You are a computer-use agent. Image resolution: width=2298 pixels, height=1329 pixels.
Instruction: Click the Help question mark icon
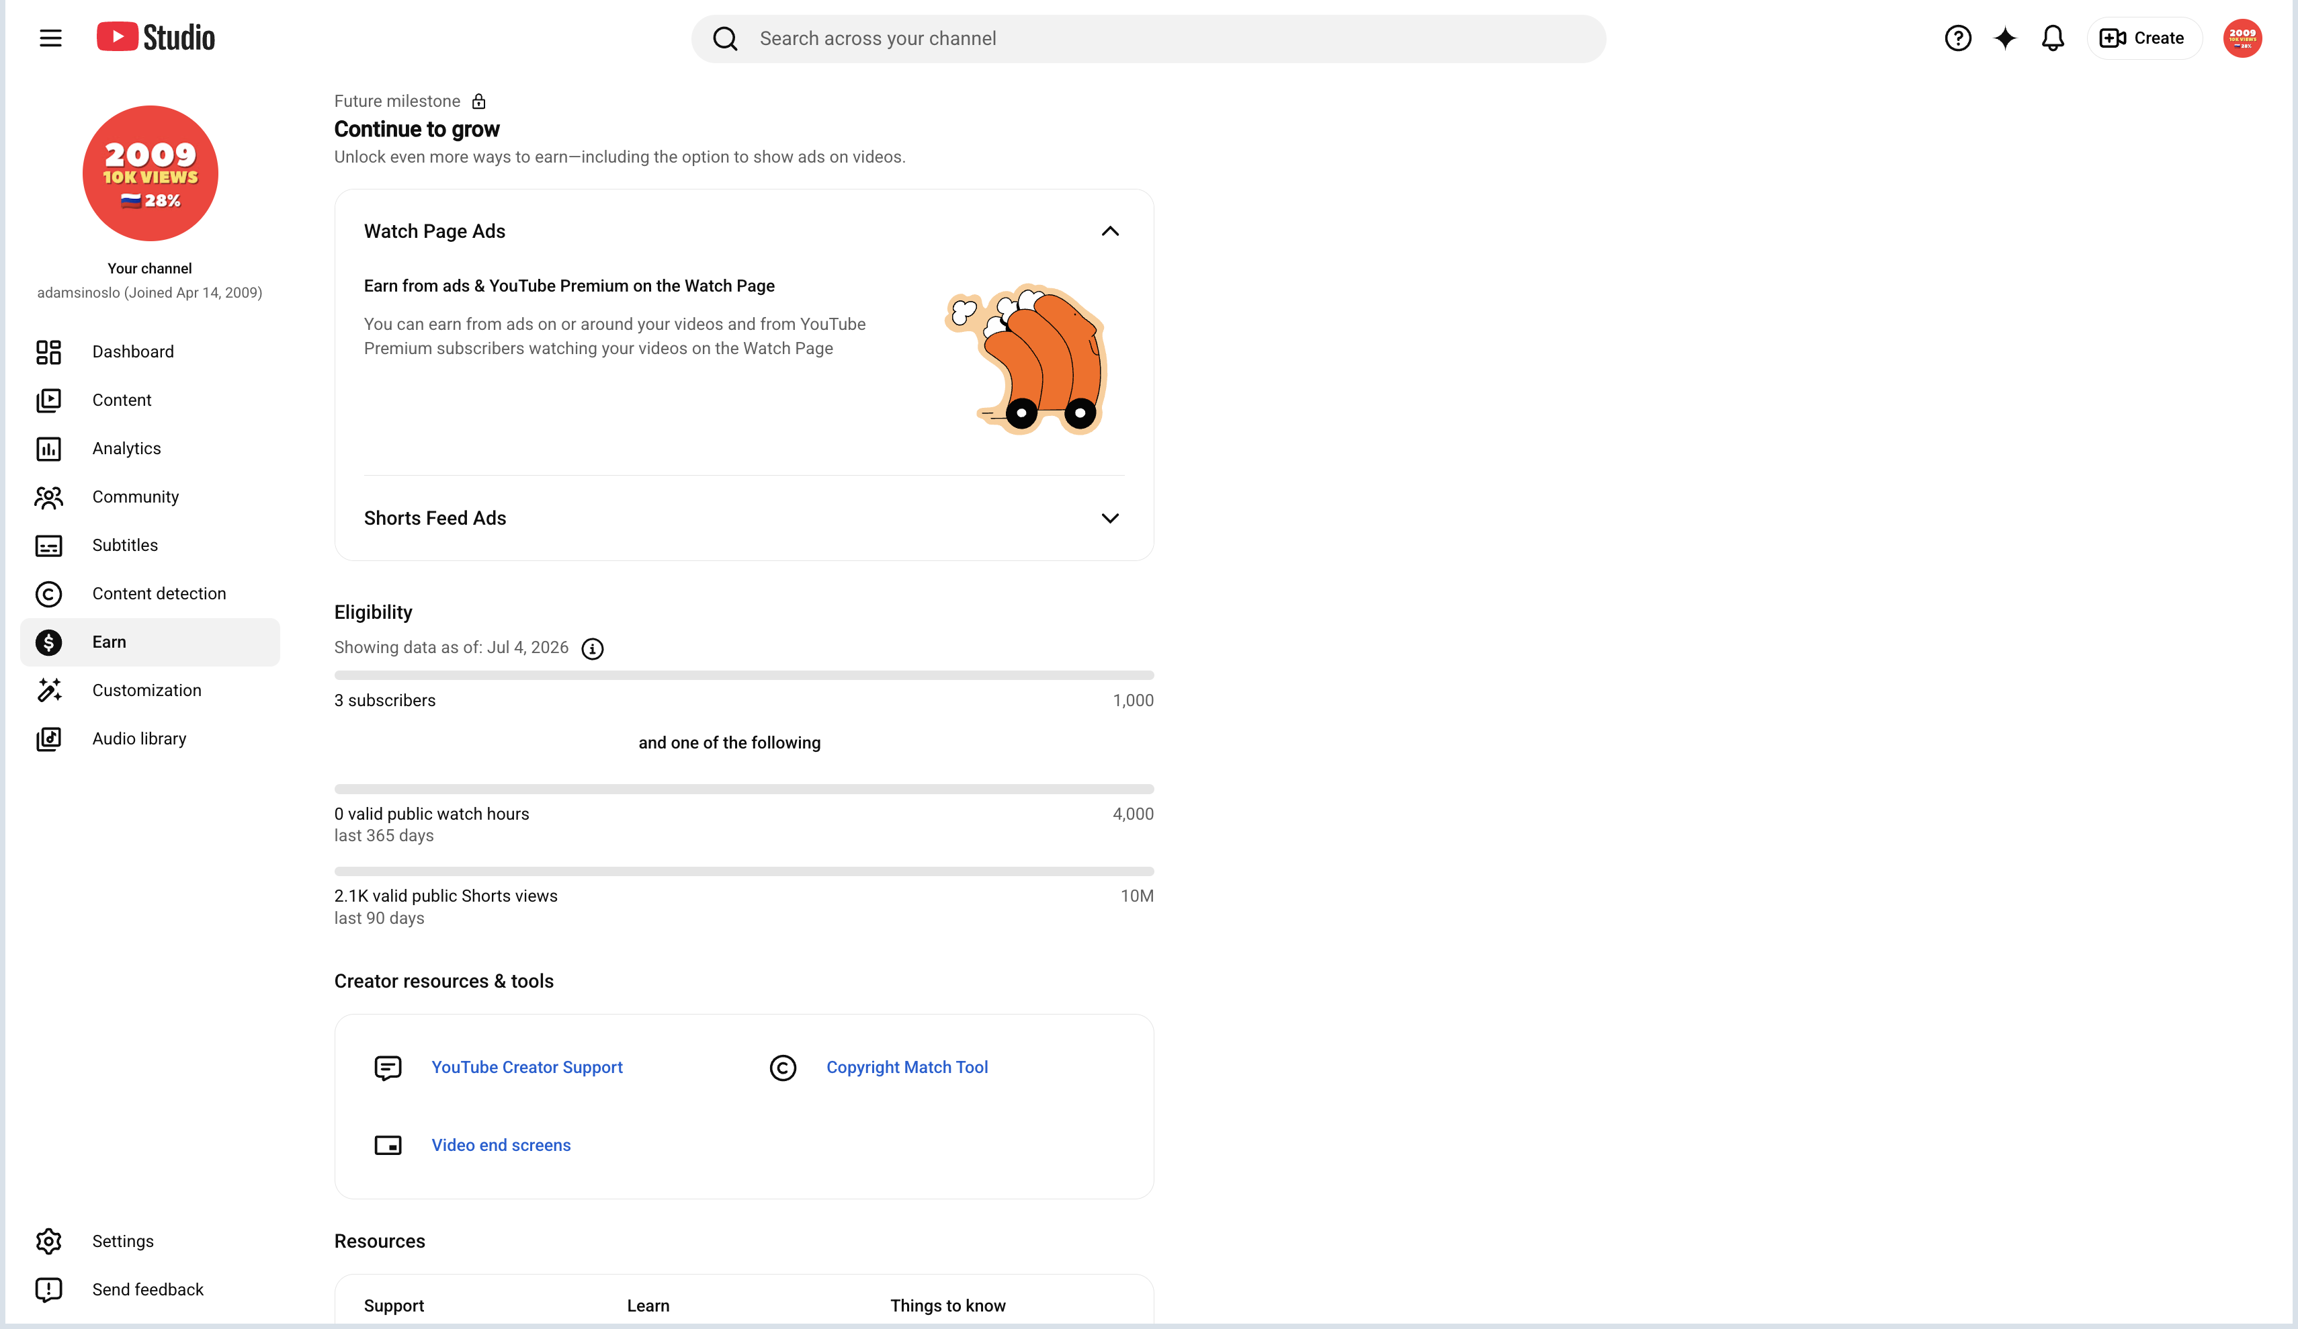coord(1957,38)
